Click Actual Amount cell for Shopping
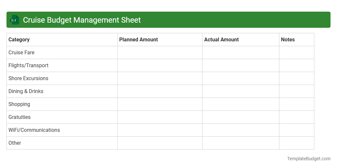The image size is (337, 168). coord(241,104)
